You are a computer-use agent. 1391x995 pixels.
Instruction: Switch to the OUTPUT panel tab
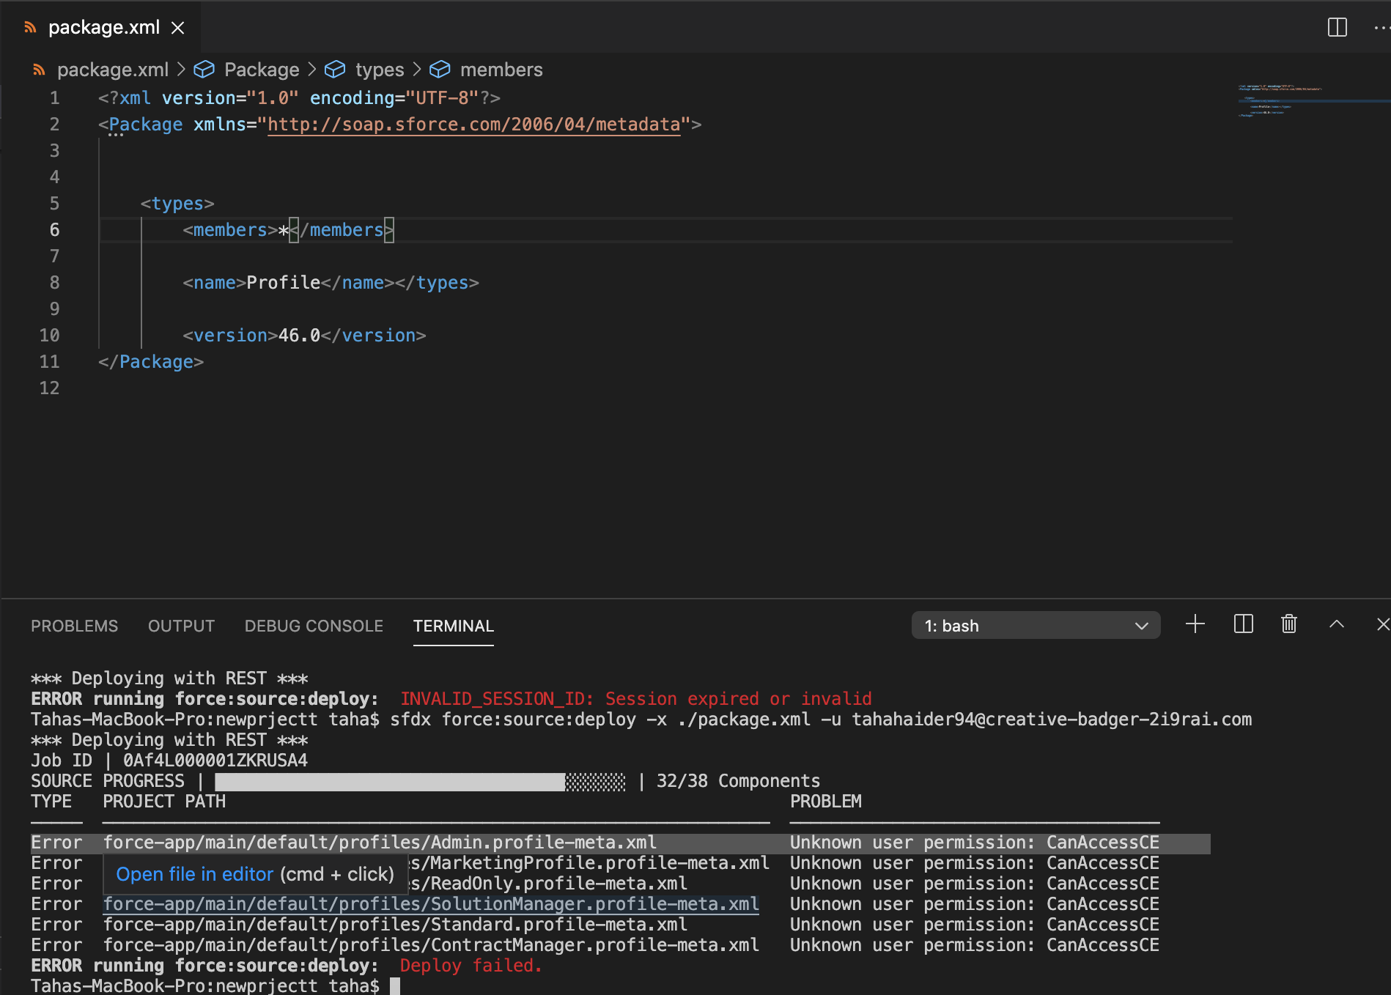[181, 626]
